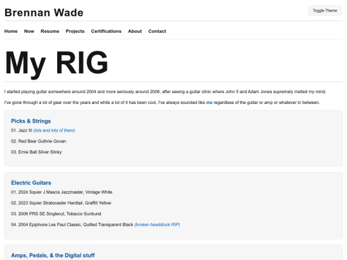
Task: Select the 2023 Squier Stratocaster Hardtail row
Action: point(61,203)
